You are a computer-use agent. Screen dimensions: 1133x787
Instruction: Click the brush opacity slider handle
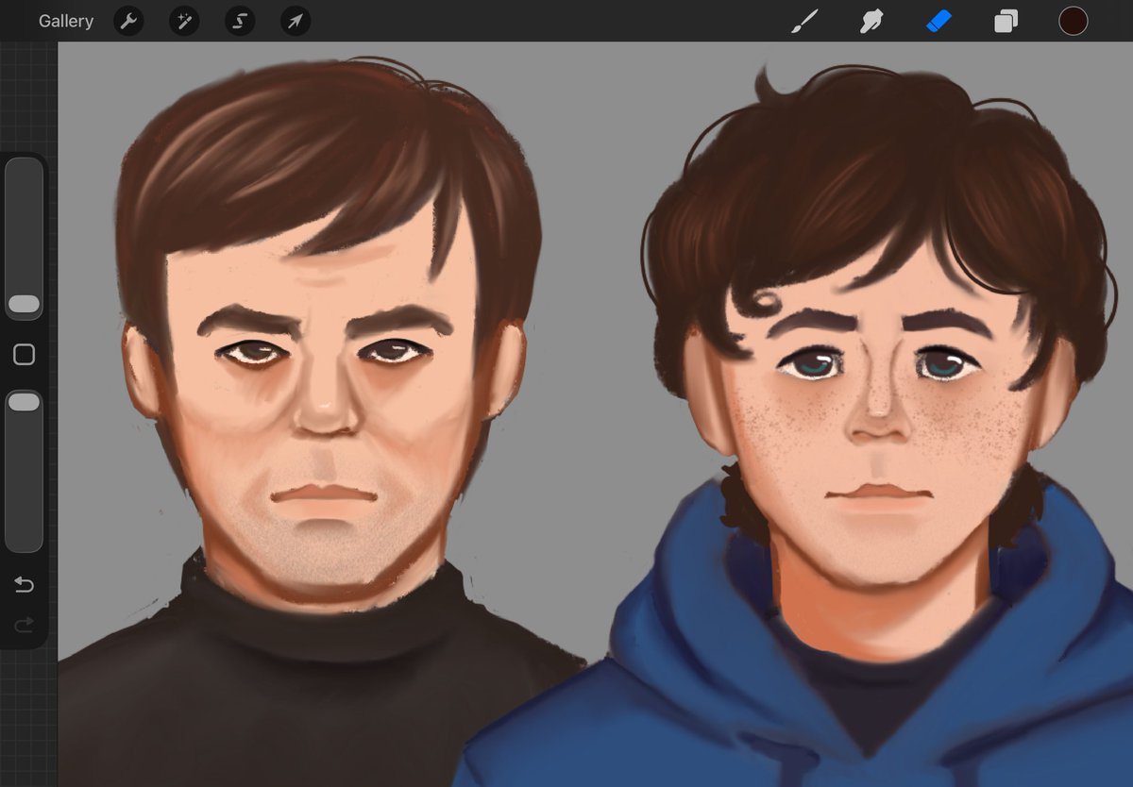pyautogui.click(x=24, y=402)
